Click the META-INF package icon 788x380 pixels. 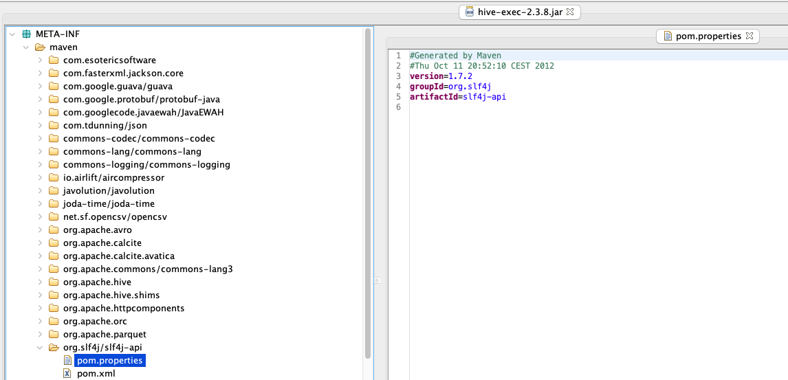pos(27,34)
